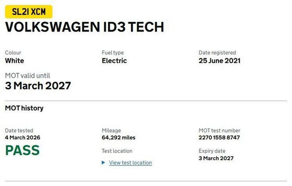This screenshot has width=292, height=186.
Task: Click the Mileage label
Action: pos(111,131)
